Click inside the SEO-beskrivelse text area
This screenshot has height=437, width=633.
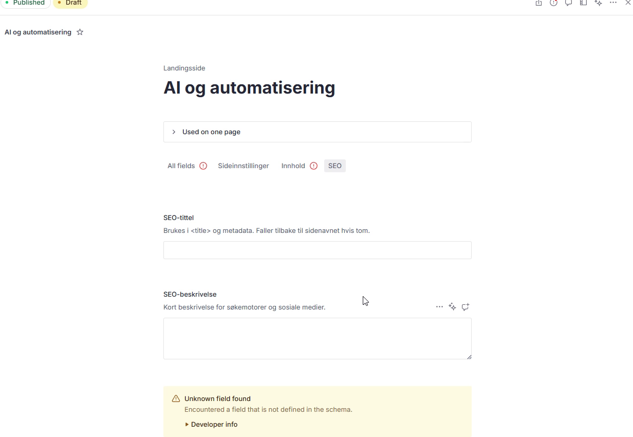tap(317, 338)
